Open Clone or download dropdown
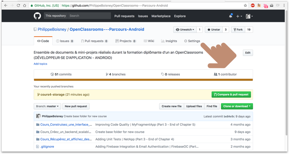 pyautogui.click(x=237, y=106)
